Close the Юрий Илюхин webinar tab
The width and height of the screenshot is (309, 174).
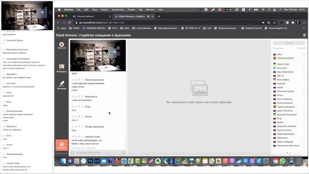click(x=152, y=16)
